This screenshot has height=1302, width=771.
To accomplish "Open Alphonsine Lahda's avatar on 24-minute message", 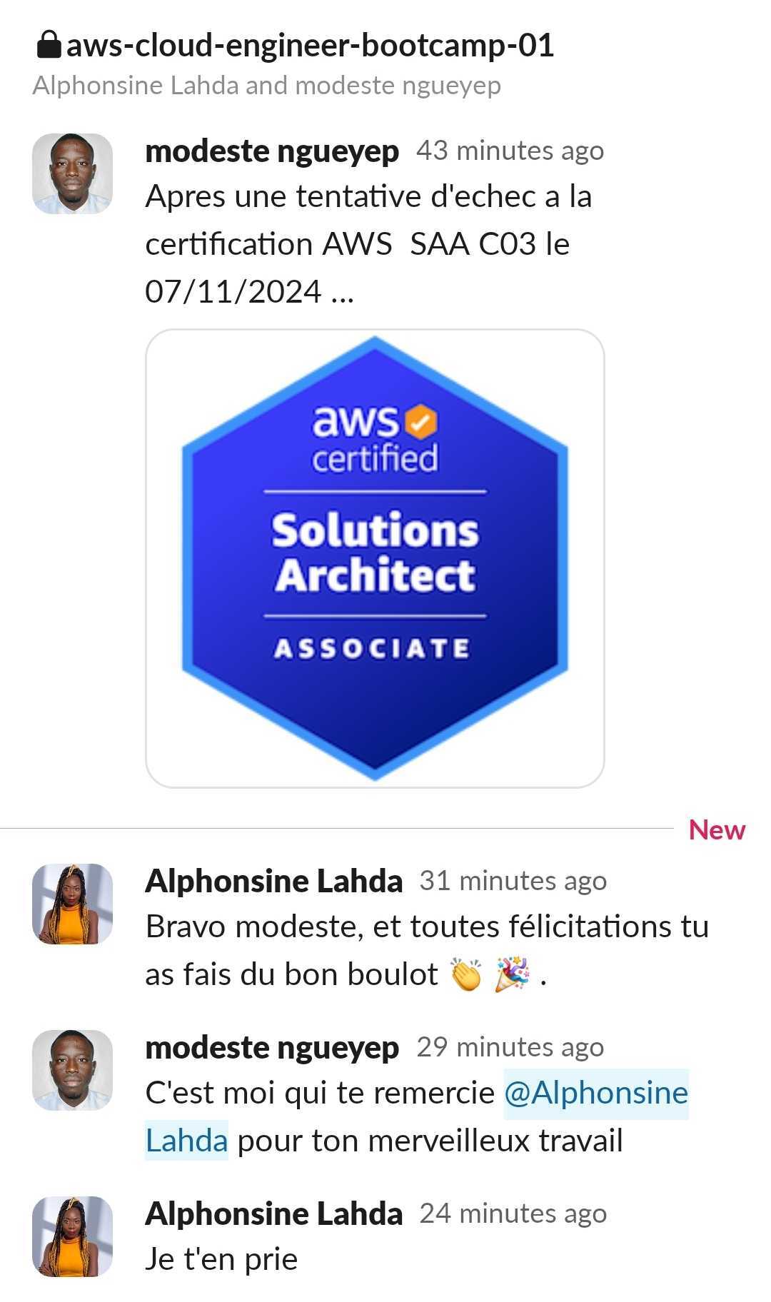I will (72, 1236).
